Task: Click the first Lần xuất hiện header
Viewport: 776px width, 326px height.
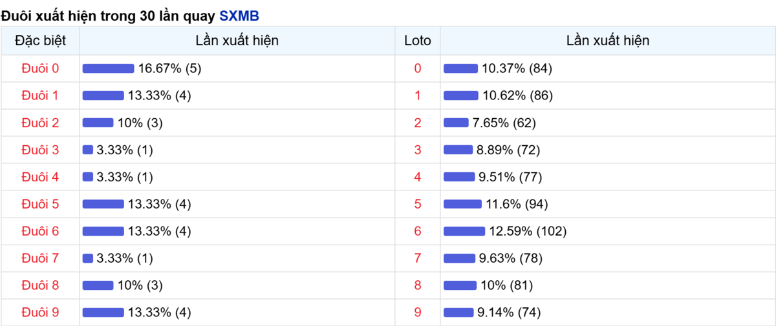Action: [x=237, y=41]
